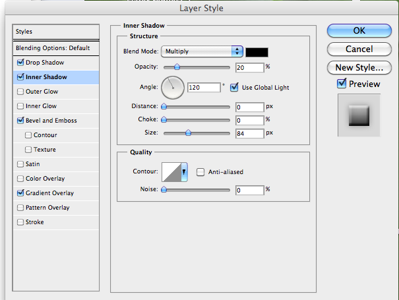This screenshot has width=399, height=300.
Task: Click the contour curve thumbnail
Action: coord(171,172)
